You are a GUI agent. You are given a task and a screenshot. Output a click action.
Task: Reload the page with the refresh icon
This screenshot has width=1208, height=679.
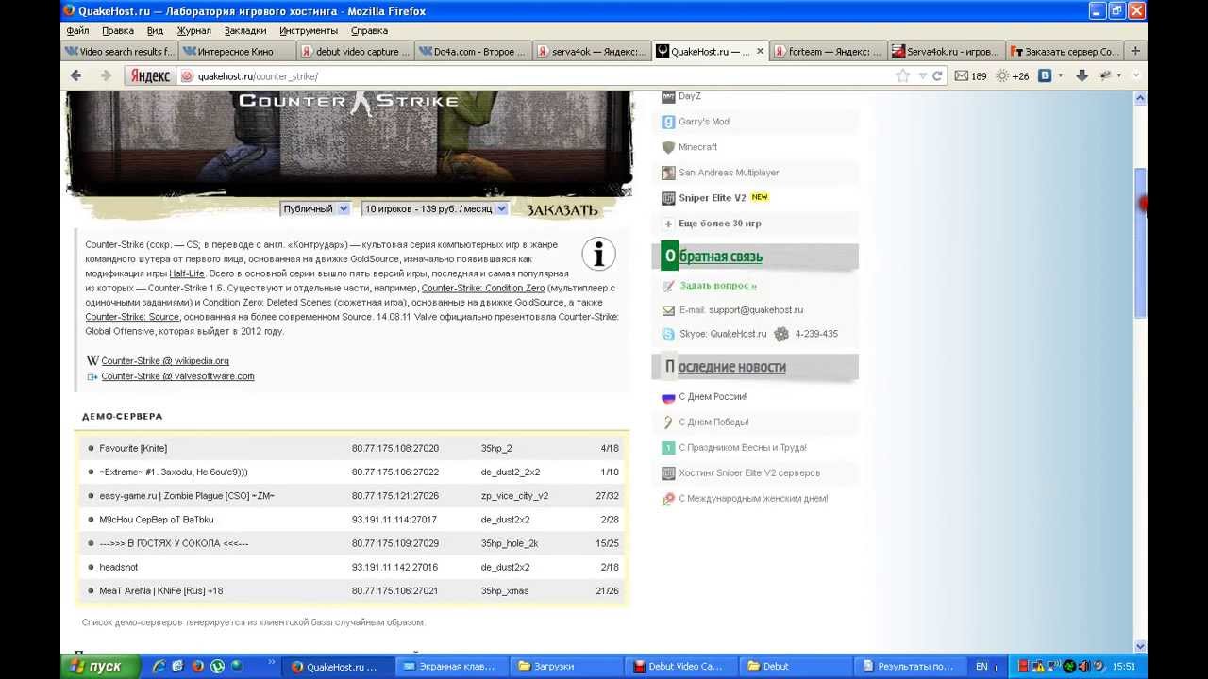coord(937,76)
